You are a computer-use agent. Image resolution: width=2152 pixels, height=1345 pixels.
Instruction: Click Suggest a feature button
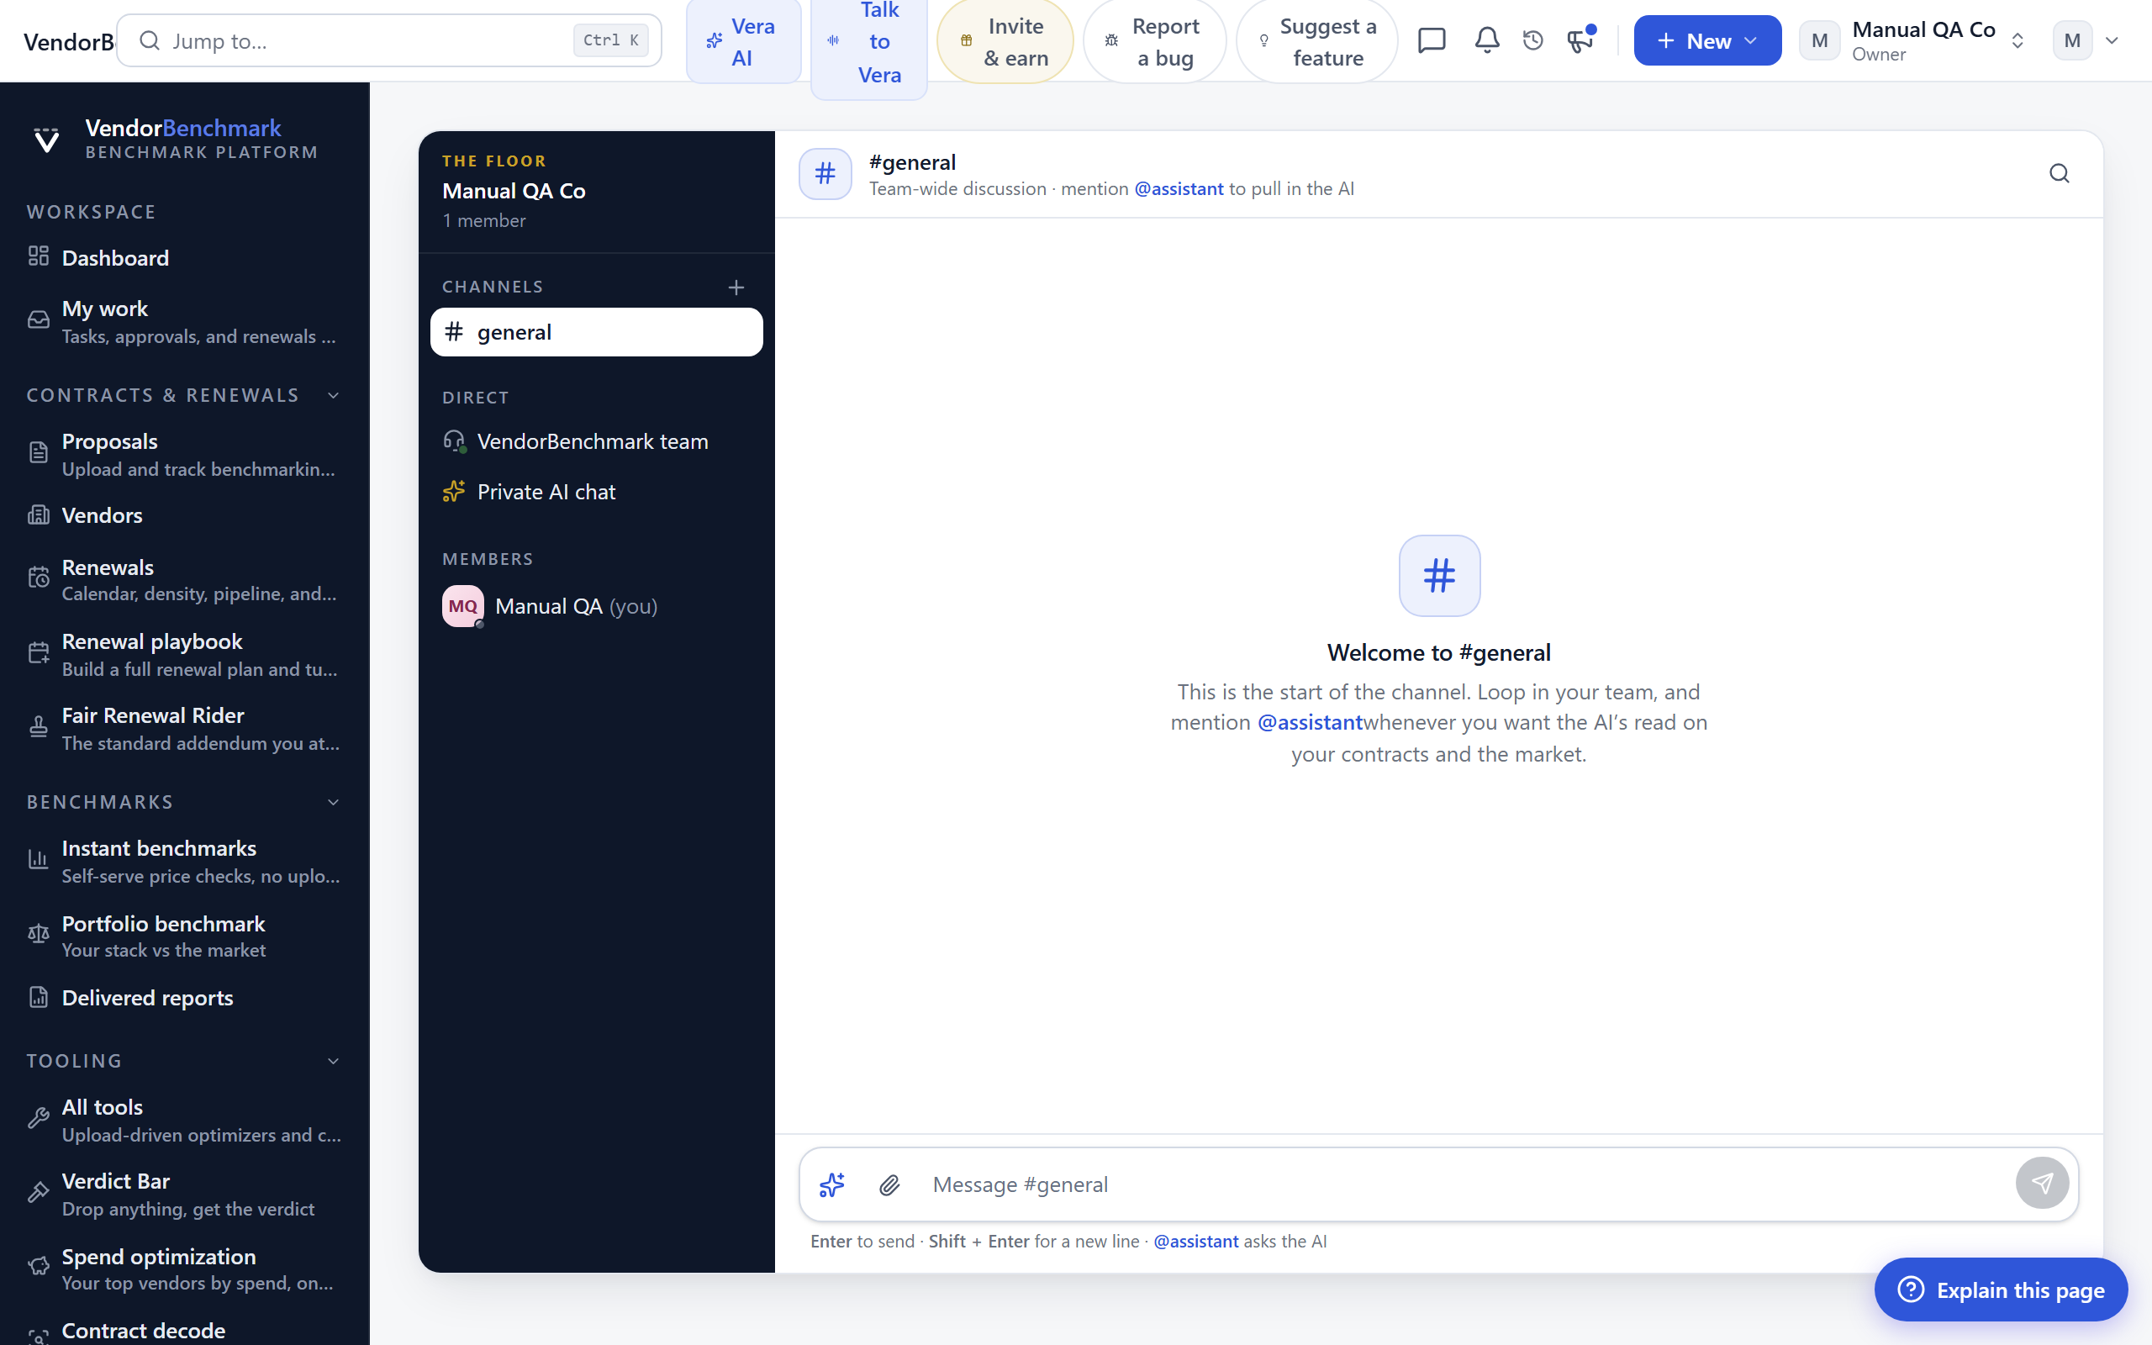point(1317,42)
